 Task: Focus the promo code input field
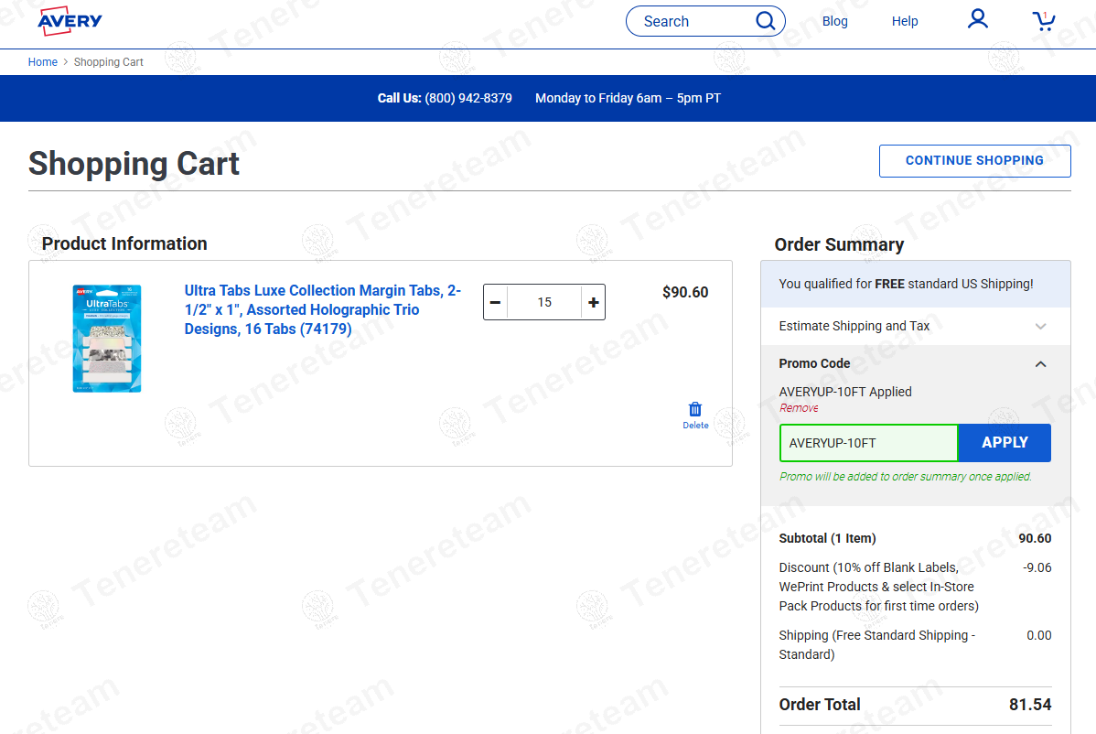pos(868,443)
